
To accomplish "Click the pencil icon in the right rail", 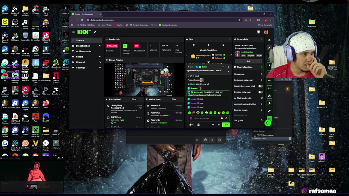I will pyautogui.click(x=269, y=48).
